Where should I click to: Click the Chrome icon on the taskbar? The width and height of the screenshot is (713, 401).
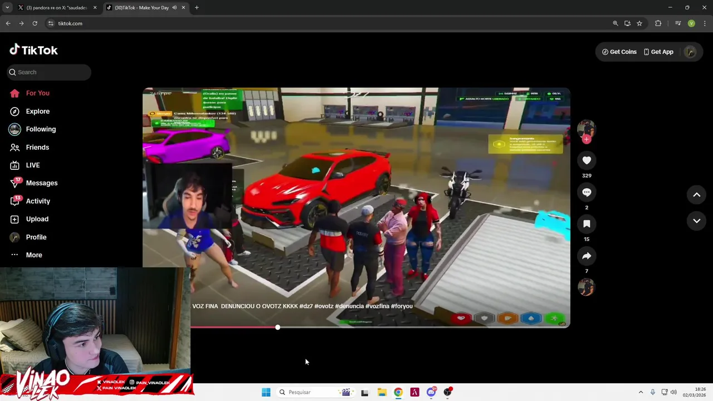tap(398, 392)
